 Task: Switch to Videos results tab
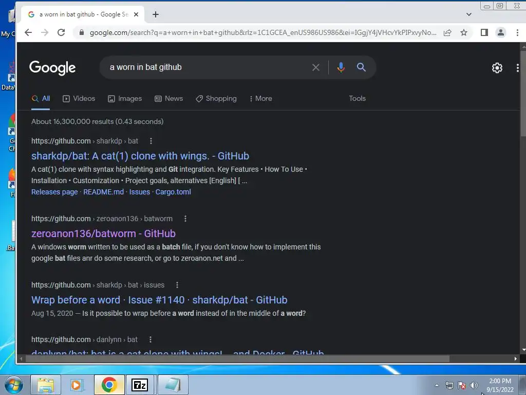point(79,98)
